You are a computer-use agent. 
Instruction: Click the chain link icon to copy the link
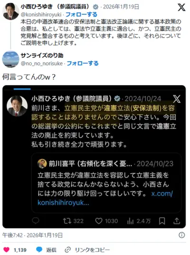pyautogui.click(x=67, y=250)
